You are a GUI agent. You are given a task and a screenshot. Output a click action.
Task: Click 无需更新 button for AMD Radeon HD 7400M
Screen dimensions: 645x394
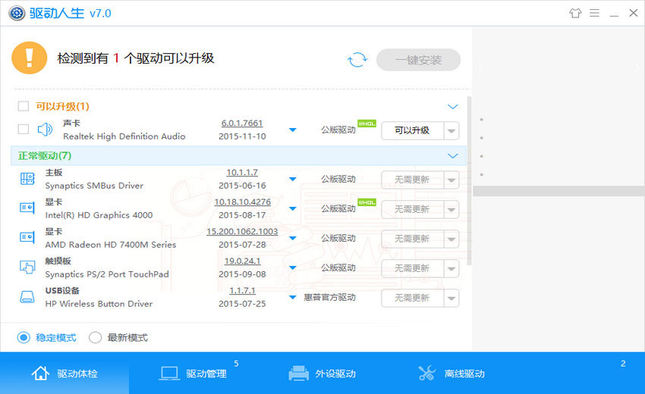(x=413, y=239)
